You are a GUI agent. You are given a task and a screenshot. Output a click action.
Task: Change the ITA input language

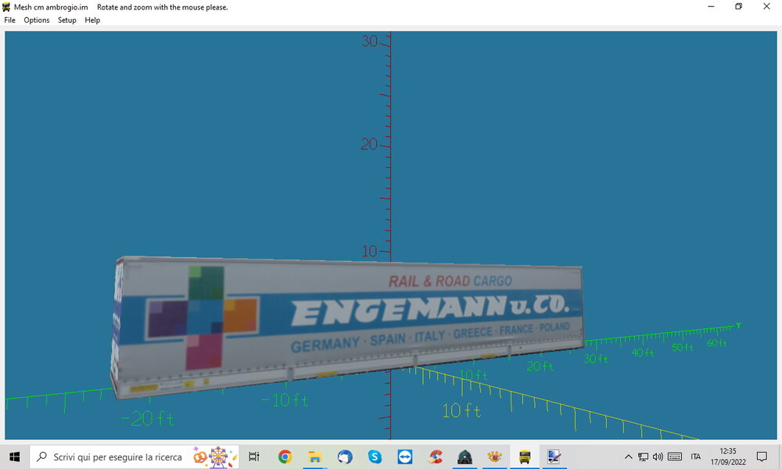point(696,456)
